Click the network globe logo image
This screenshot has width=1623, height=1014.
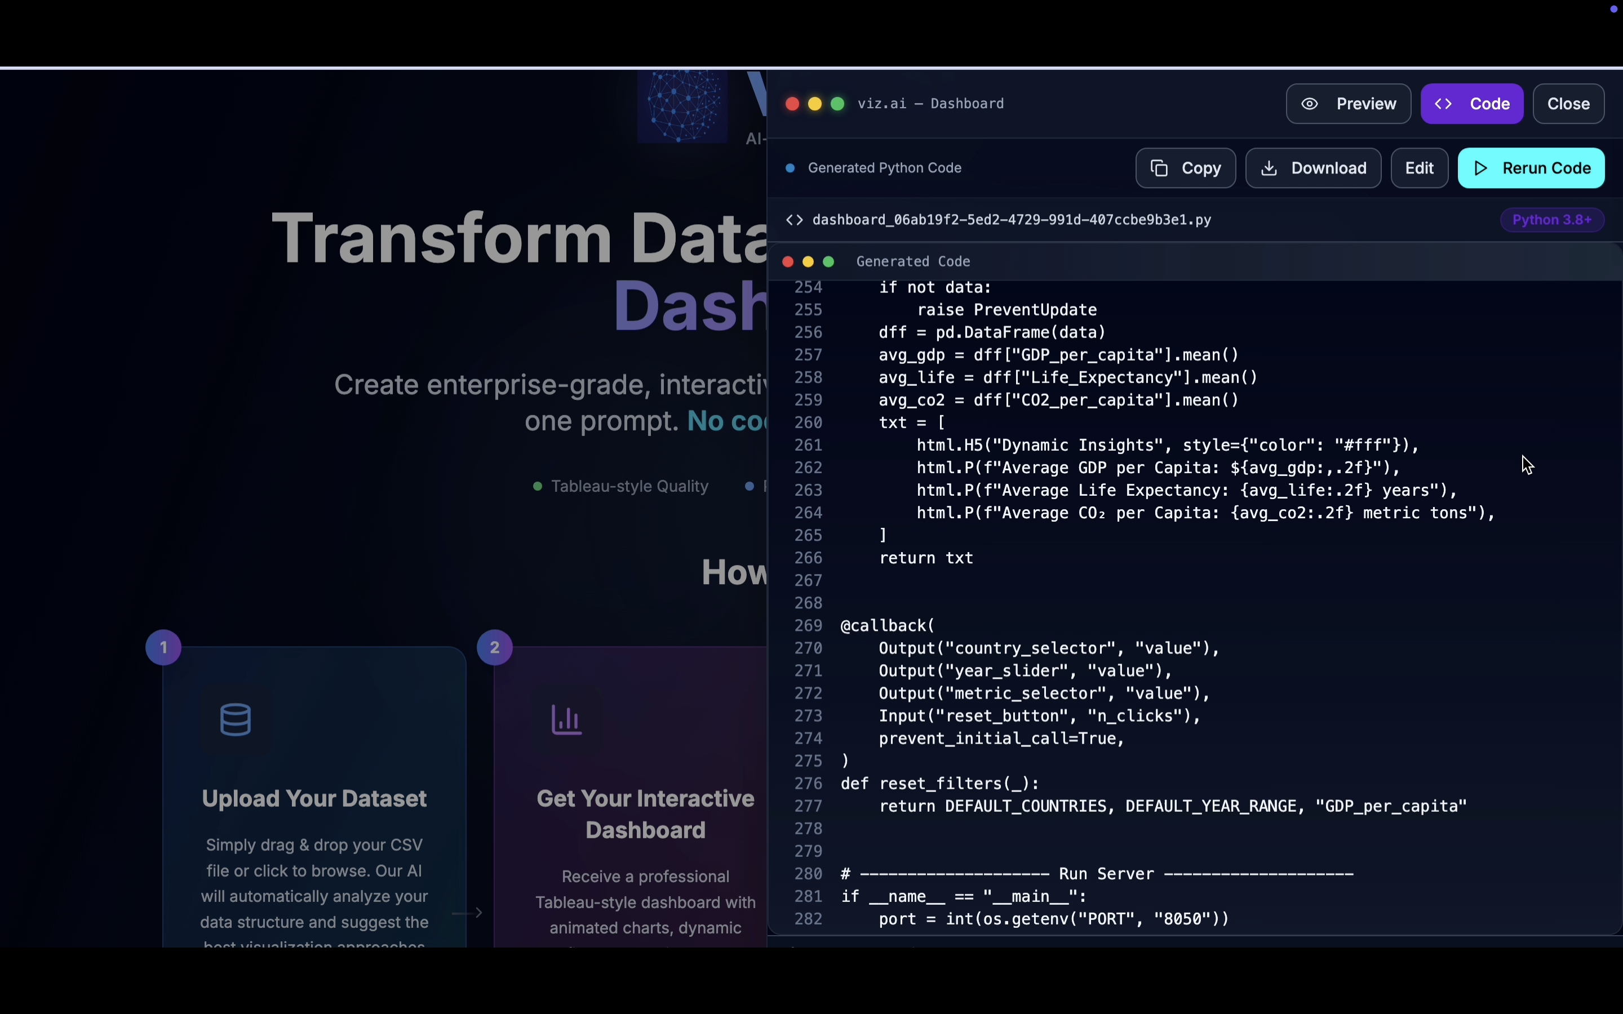[682, 107]
